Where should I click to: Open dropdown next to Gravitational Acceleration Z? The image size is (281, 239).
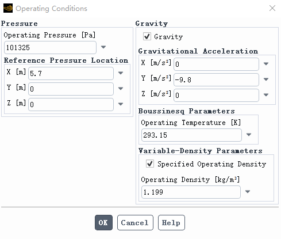point(266,94)
